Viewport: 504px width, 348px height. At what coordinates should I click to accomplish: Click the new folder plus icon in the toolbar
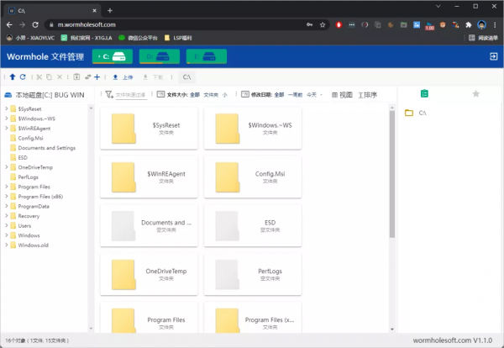coord(97,76)
